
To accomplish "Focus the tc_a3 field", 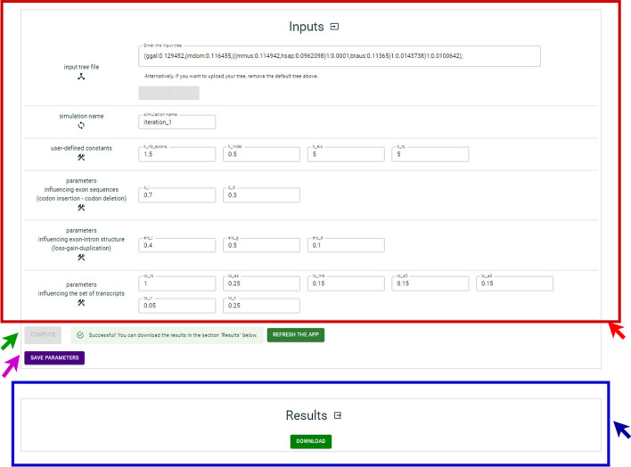I will 515,283.
